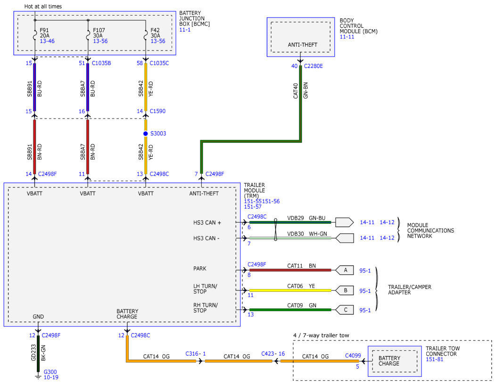Select off-page connector arrow A
495x383 pixels.
[344, 270]
